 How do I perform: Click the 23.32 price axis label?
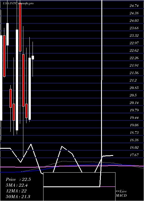coord(134,36)
